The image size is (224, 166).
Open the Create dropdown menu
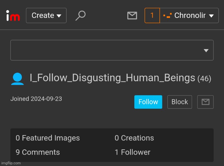46,16
